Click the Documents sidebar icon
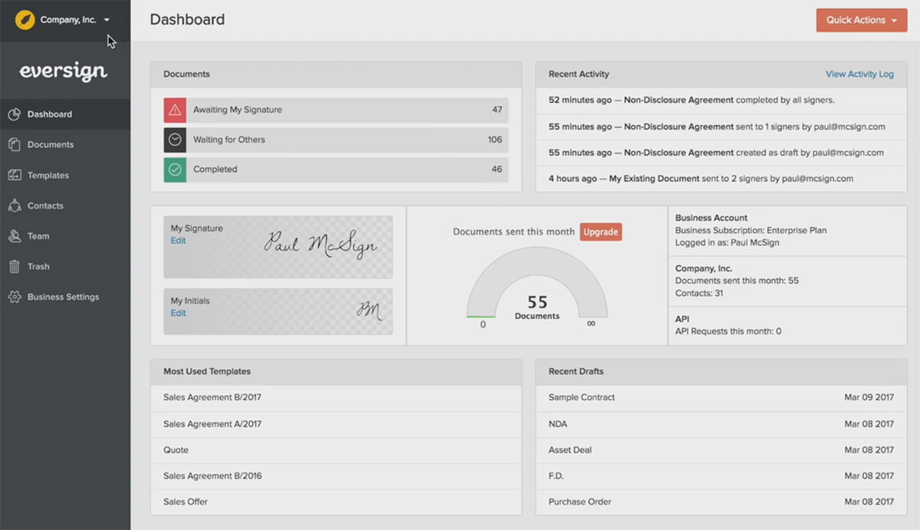The width and height of the screenshot is (920, 530). pyautogui.click(x=14, y=144)
